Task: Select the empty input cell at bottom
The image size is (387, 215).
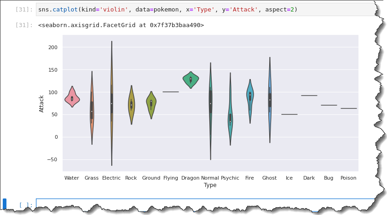Action: [x=205, y=204]
